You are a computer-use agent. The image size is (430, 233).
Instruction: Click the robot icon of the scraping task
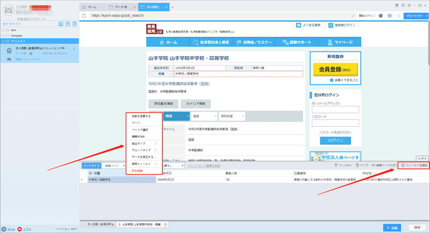(9, 51)
